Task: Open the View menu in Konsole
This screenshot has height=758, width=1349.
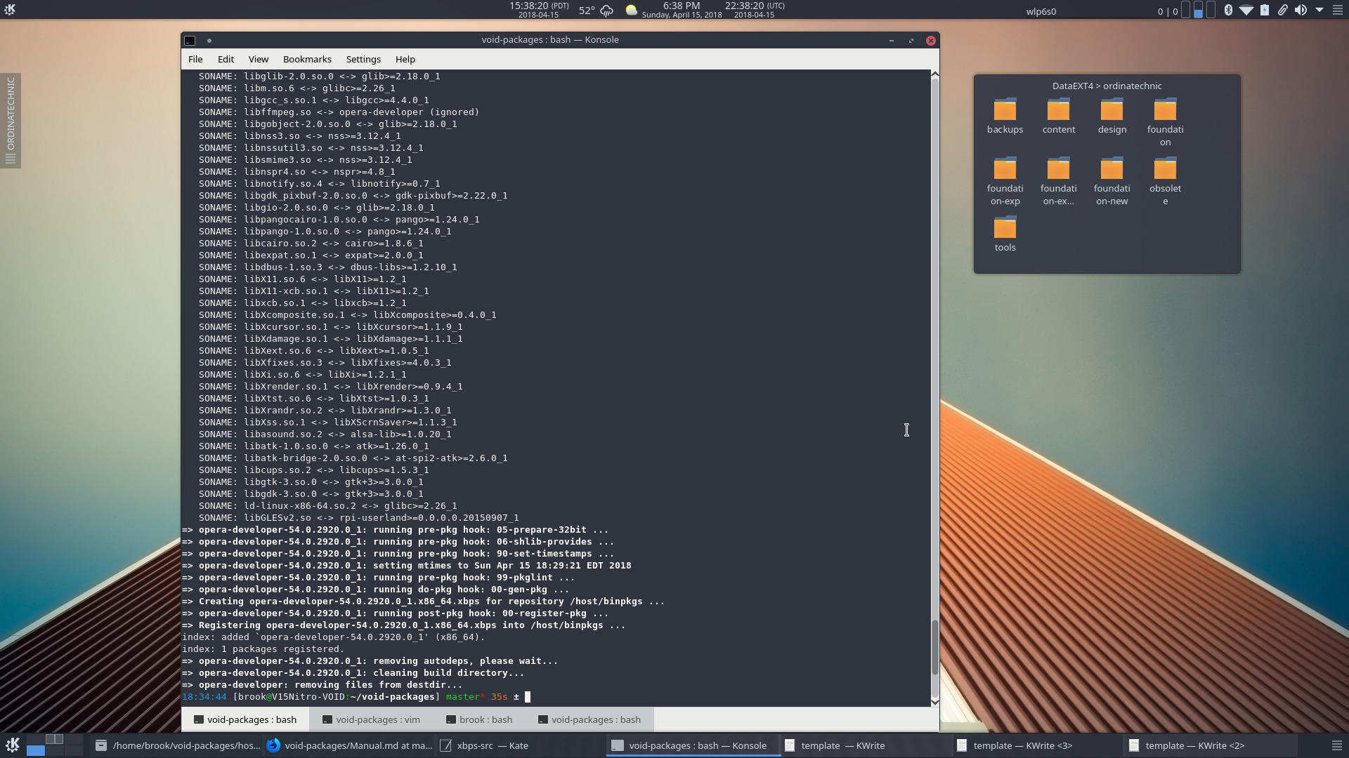Action: point(258,59)
